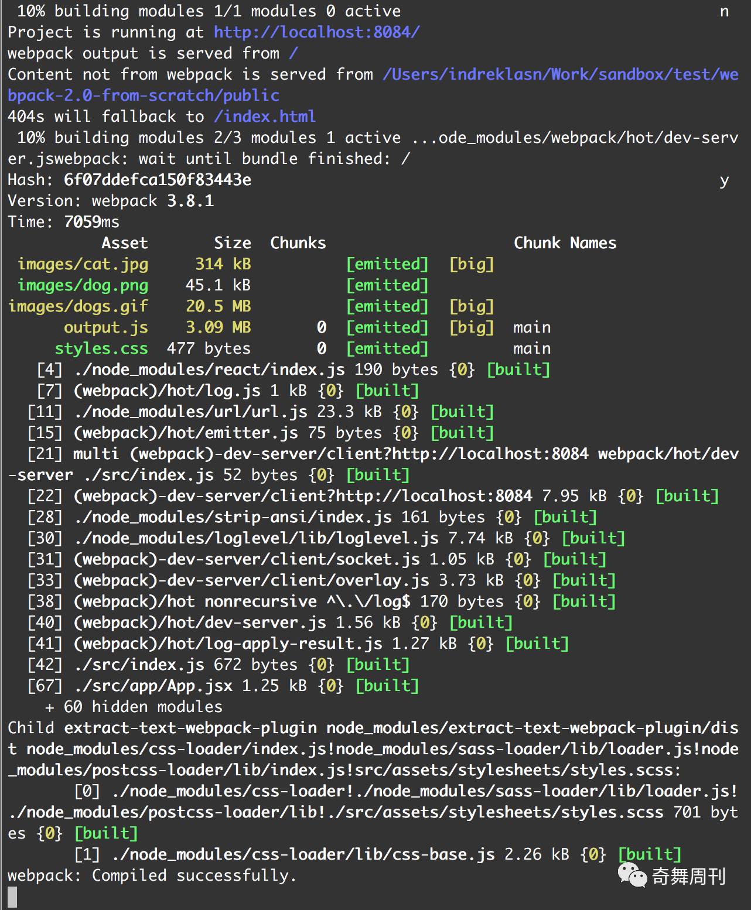The height and width of the screenshot is (910, 751).
Task: Click the 3.09 MB size value
Action: coord(219,327)
